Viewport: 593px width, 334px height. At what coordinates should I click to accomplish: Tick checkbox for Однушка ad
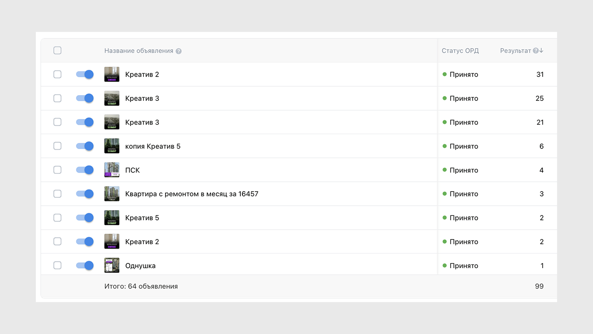(58, 265)
